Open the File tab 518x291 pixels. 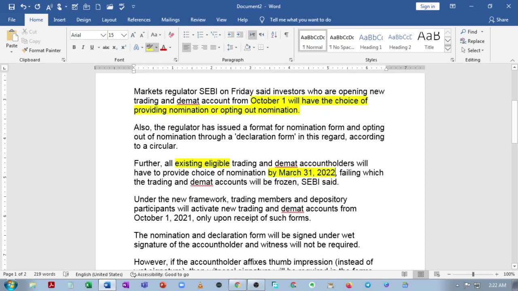coord(12,20)
